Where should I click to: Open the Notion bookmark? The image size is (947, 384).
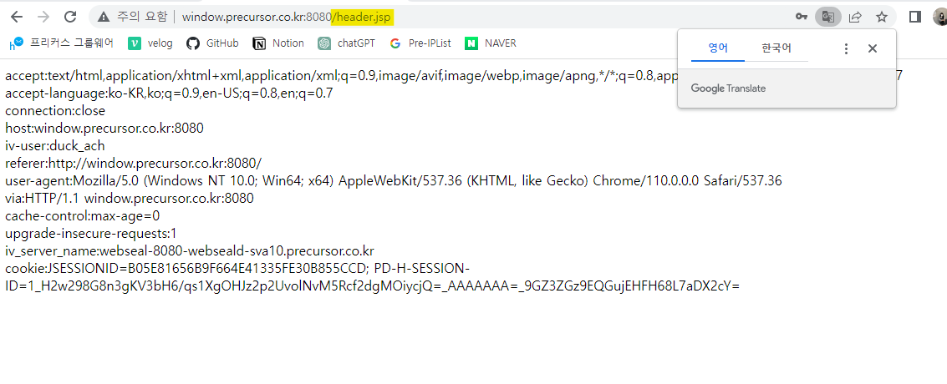tap(278, 43)
